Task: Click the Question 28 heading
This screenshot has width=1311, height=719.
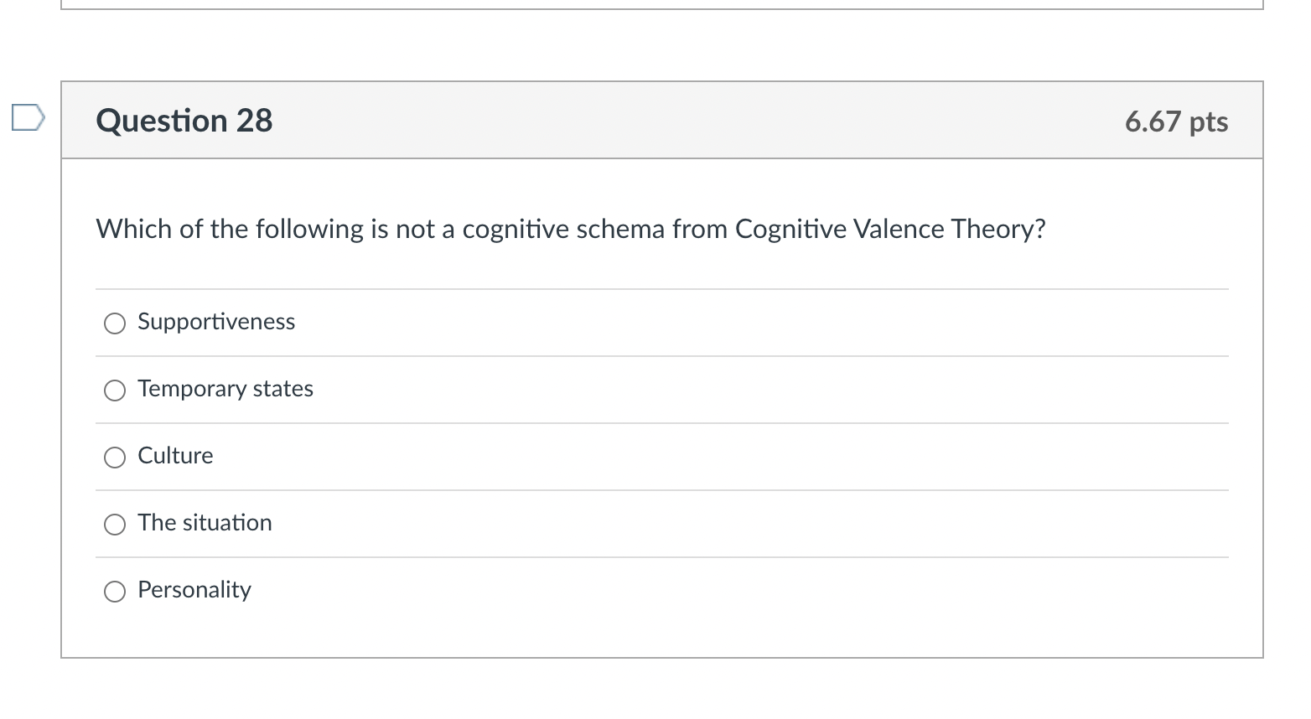Action: [x=184, y=120]
